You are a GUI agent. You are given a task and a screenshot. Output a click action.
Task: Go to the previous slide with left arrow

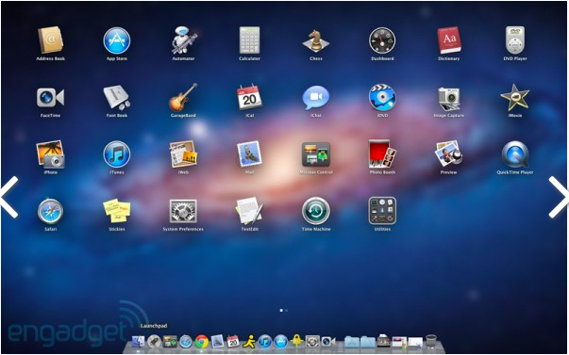9,197
